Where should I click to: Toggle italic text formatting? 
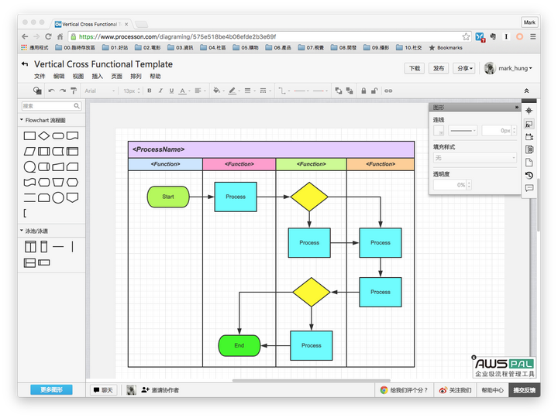[160, 91]
